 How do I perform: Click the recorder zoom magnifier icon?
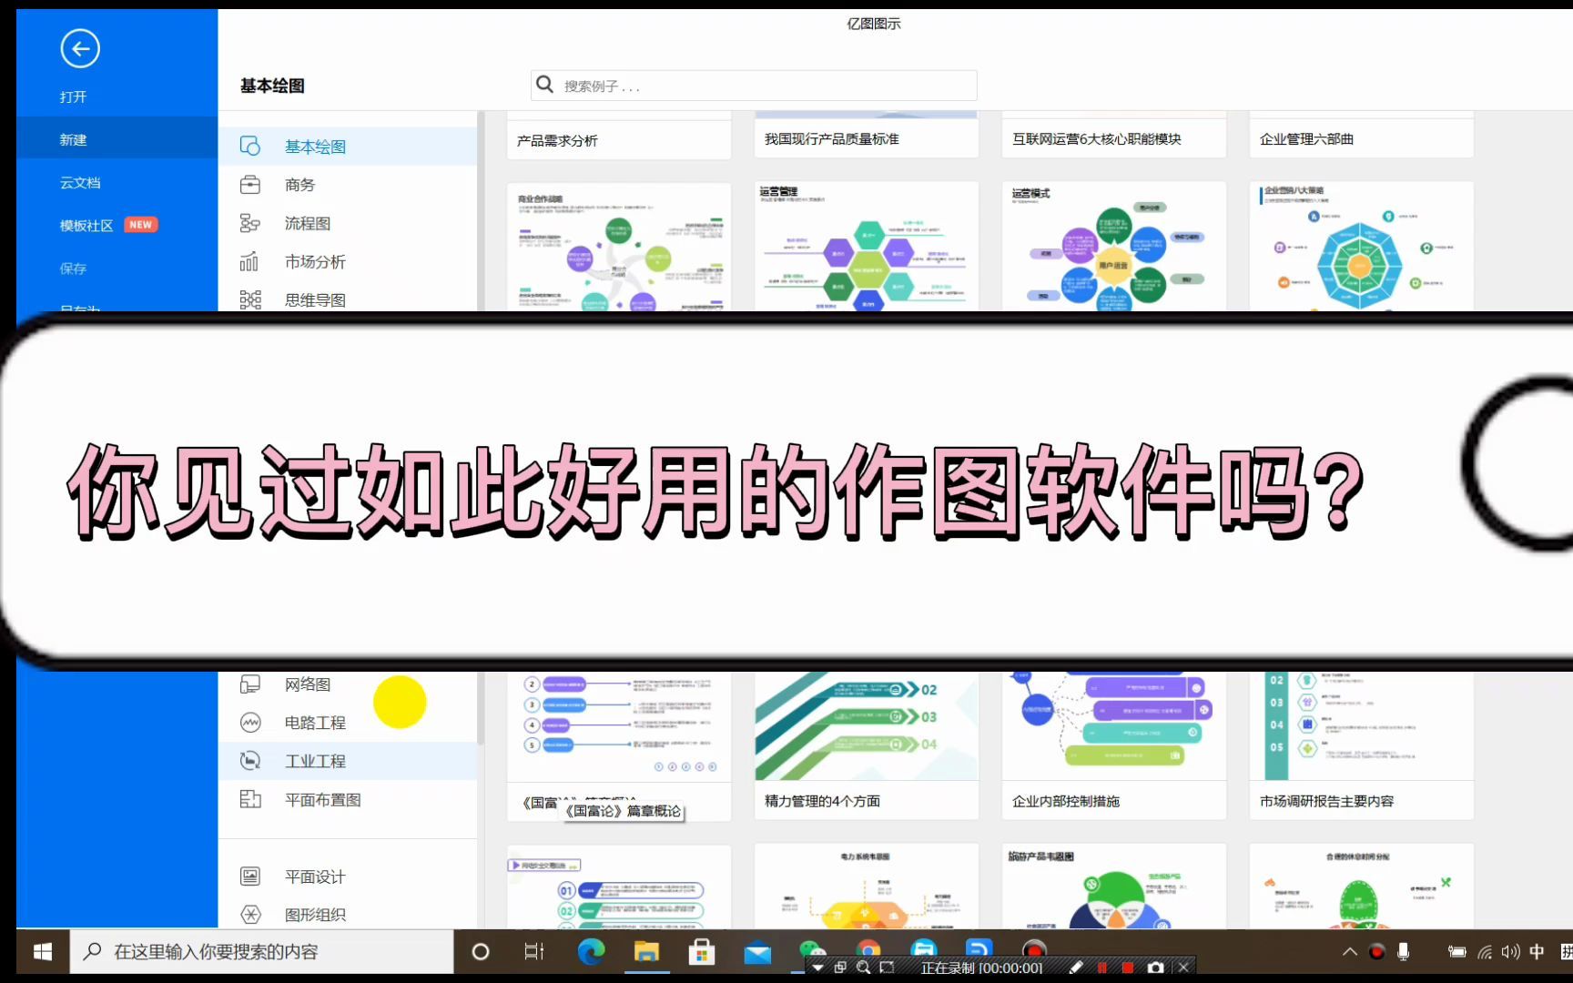(864, 968)
